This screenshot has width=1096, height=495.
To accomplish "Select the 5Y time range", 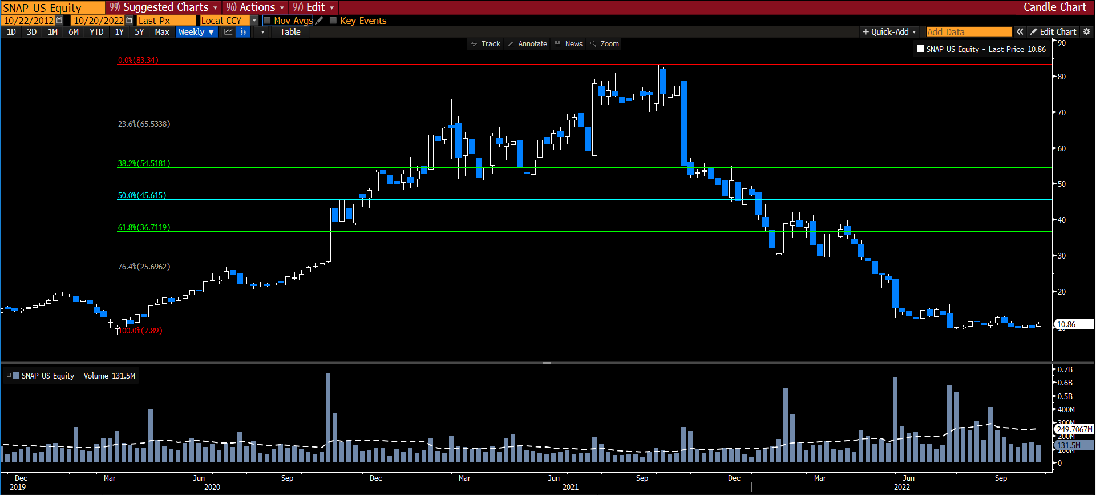I will [139, 32].
